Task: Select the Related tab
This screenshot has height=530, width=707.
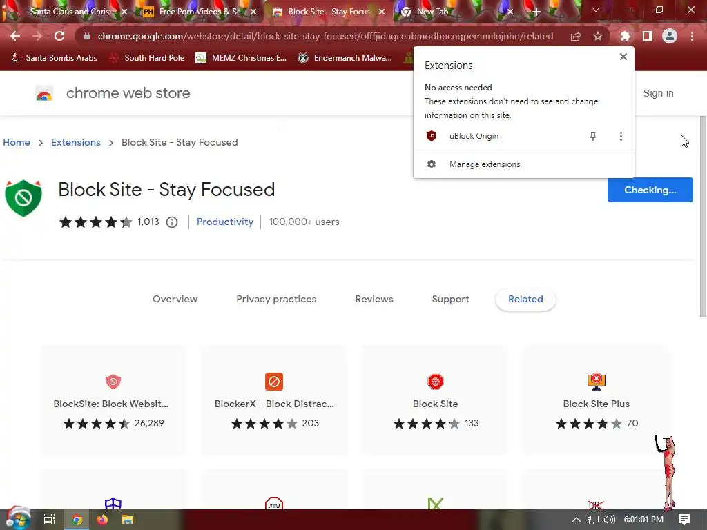Action: tap(525, 299)
